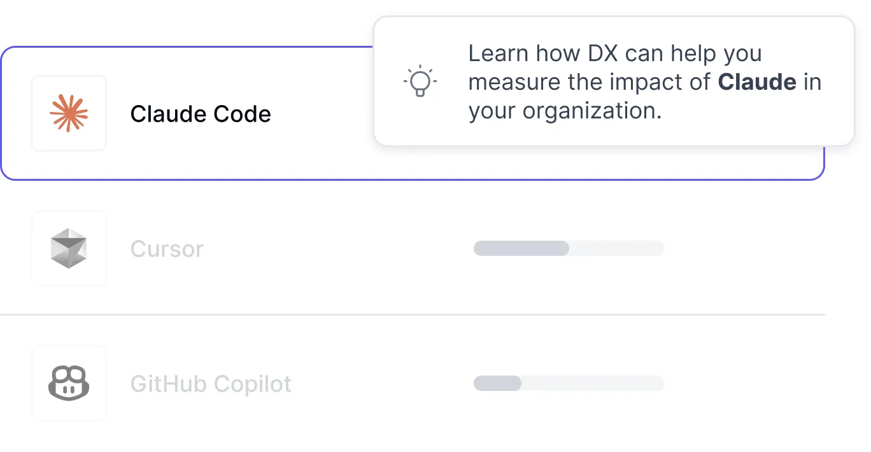Open the "Learn how DX can help" text
The height and width of the screenshot is (452, 871).
tap(614, 53)
